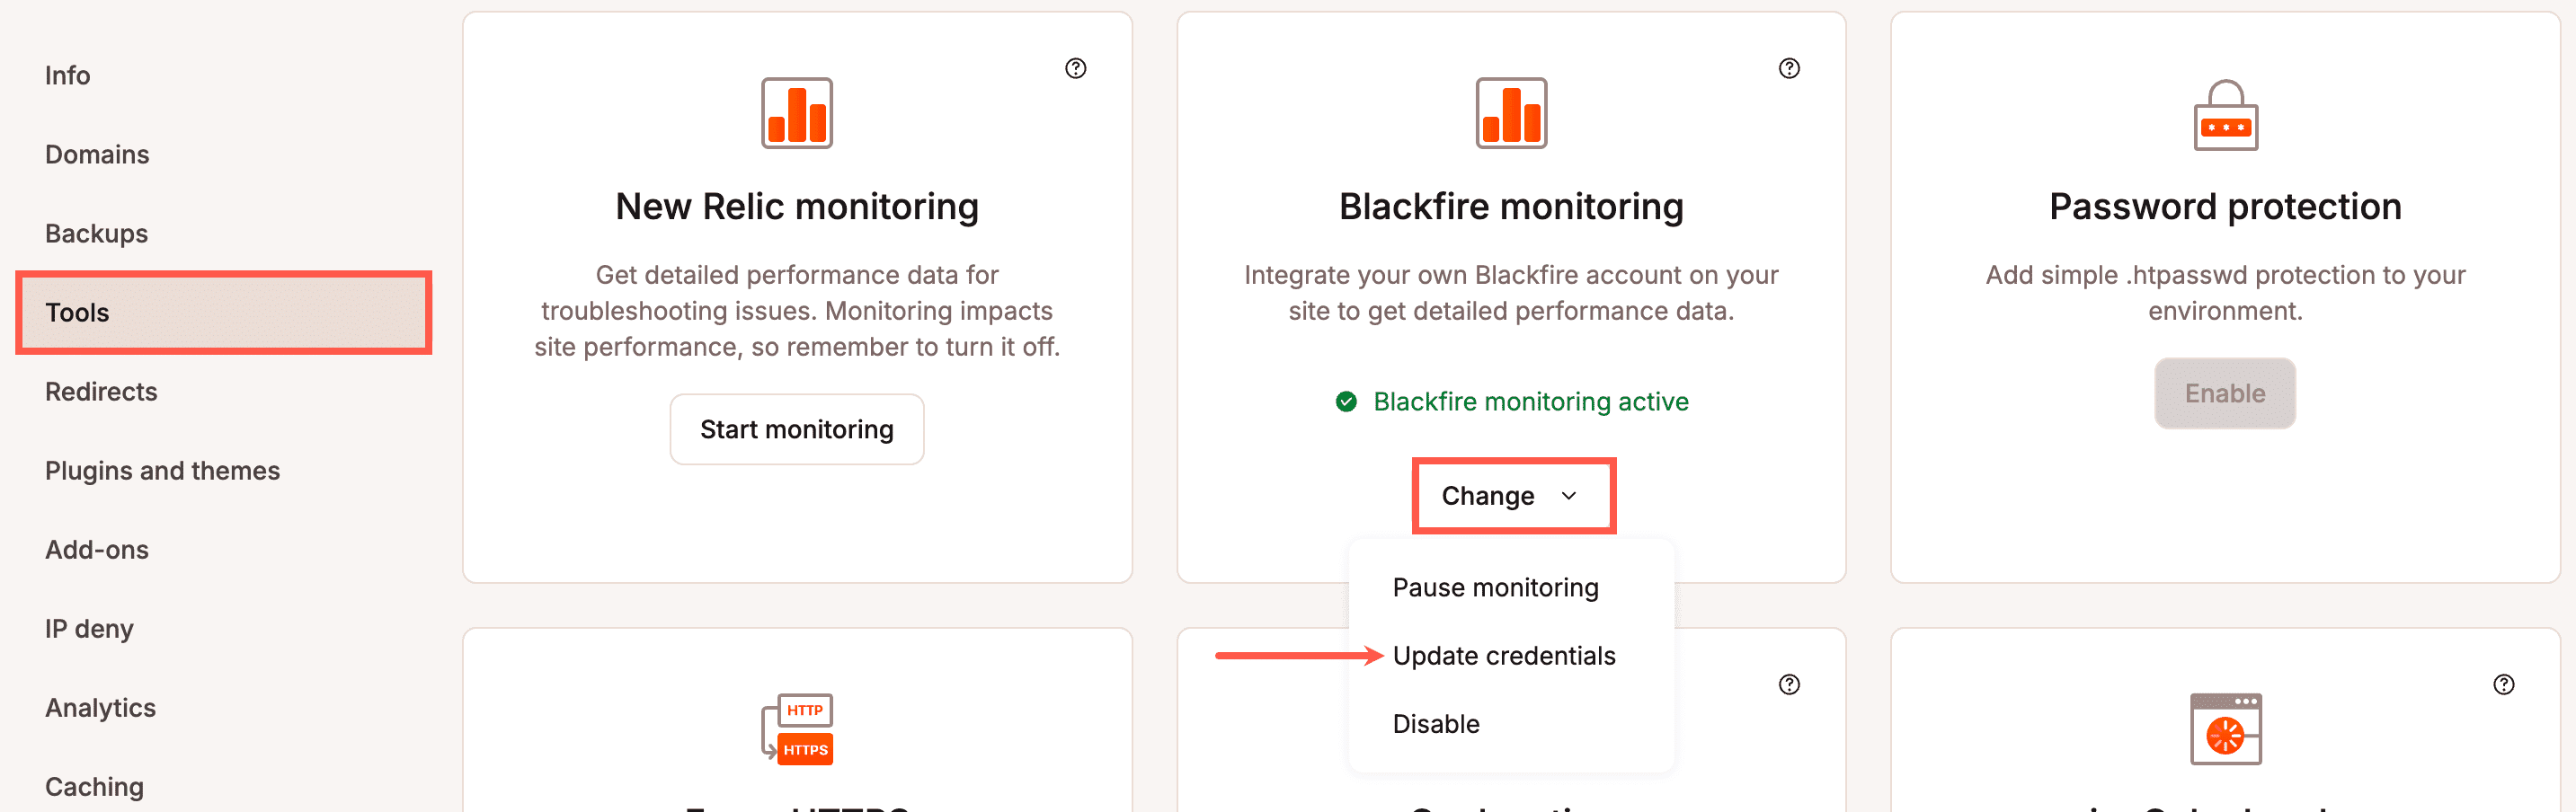2576x812 pixels.
Task: Click the HTTP to HTTPS redirect icon
Action: pyautogui.click(x=797, y=728)
